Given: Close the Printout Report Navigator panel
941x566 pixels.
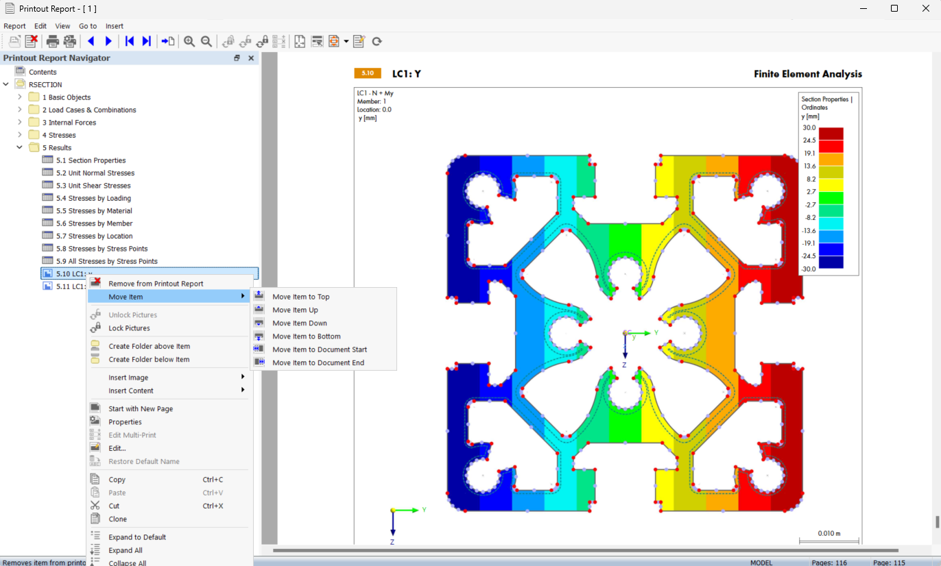Looking at the screenshot, I should point(251,58).
